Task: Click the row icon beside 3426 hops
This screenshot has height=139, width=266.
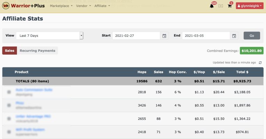Action: tap(9, 105)
